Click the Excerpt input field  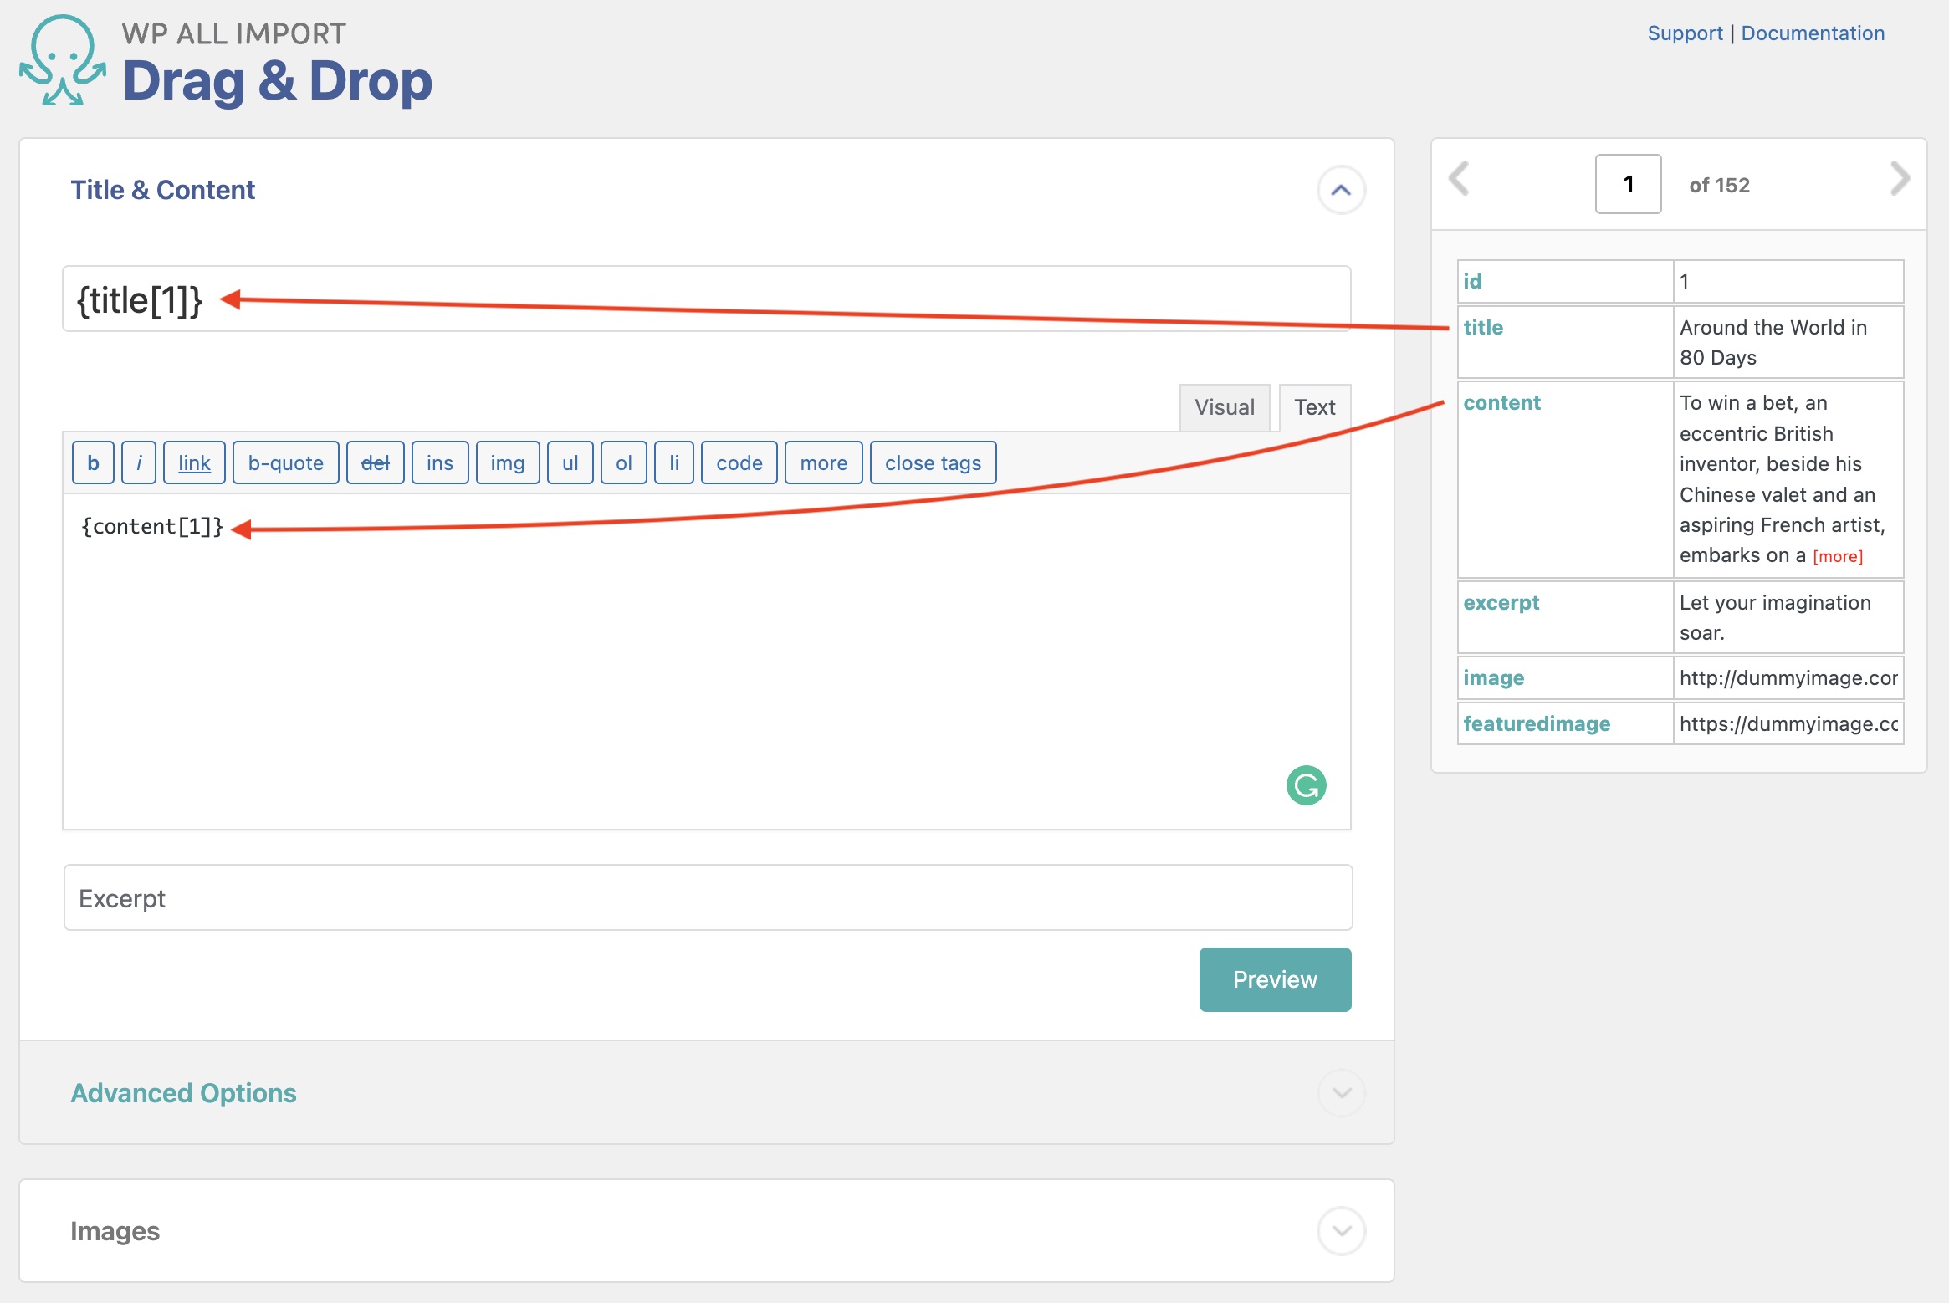[x=708, y=897]
